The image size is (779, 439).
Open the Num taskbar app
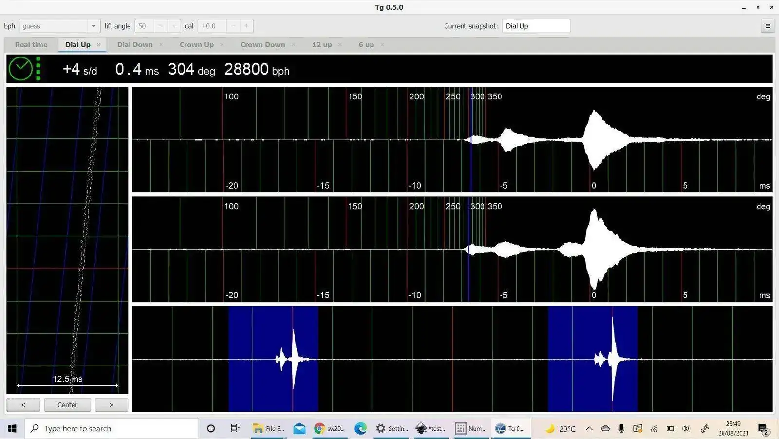[470, 428]
